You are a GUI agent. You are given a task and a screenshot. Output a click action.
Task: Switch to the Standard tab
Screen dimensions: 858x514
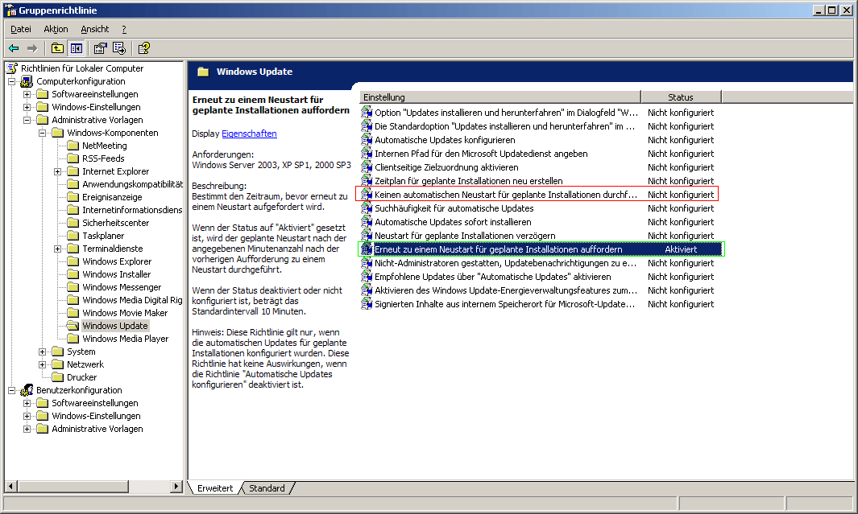tap(266, 487)
